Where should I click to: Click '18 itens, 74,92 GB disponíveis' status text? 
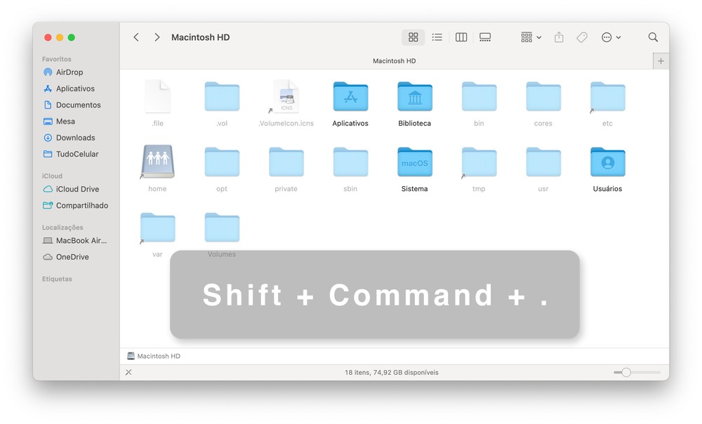[391, 372]
